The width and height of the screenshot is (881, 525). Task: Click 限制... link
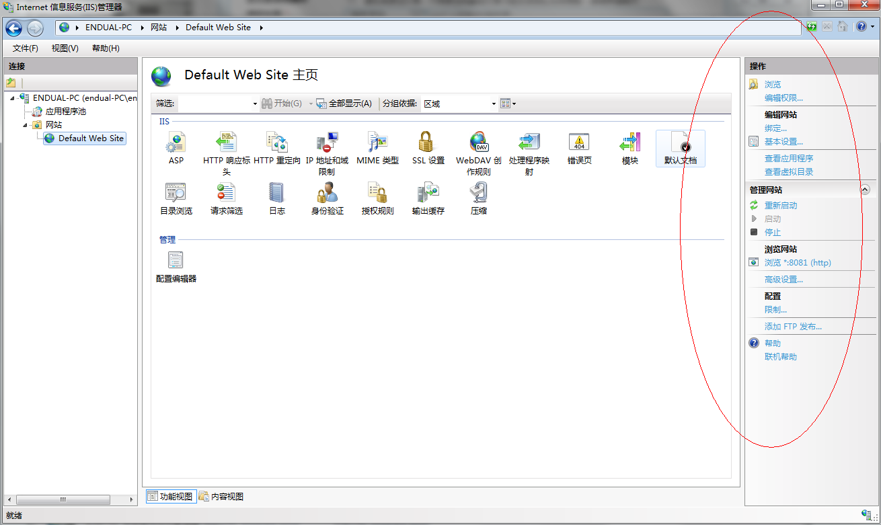pyautogui.click(x=775, y=310)
